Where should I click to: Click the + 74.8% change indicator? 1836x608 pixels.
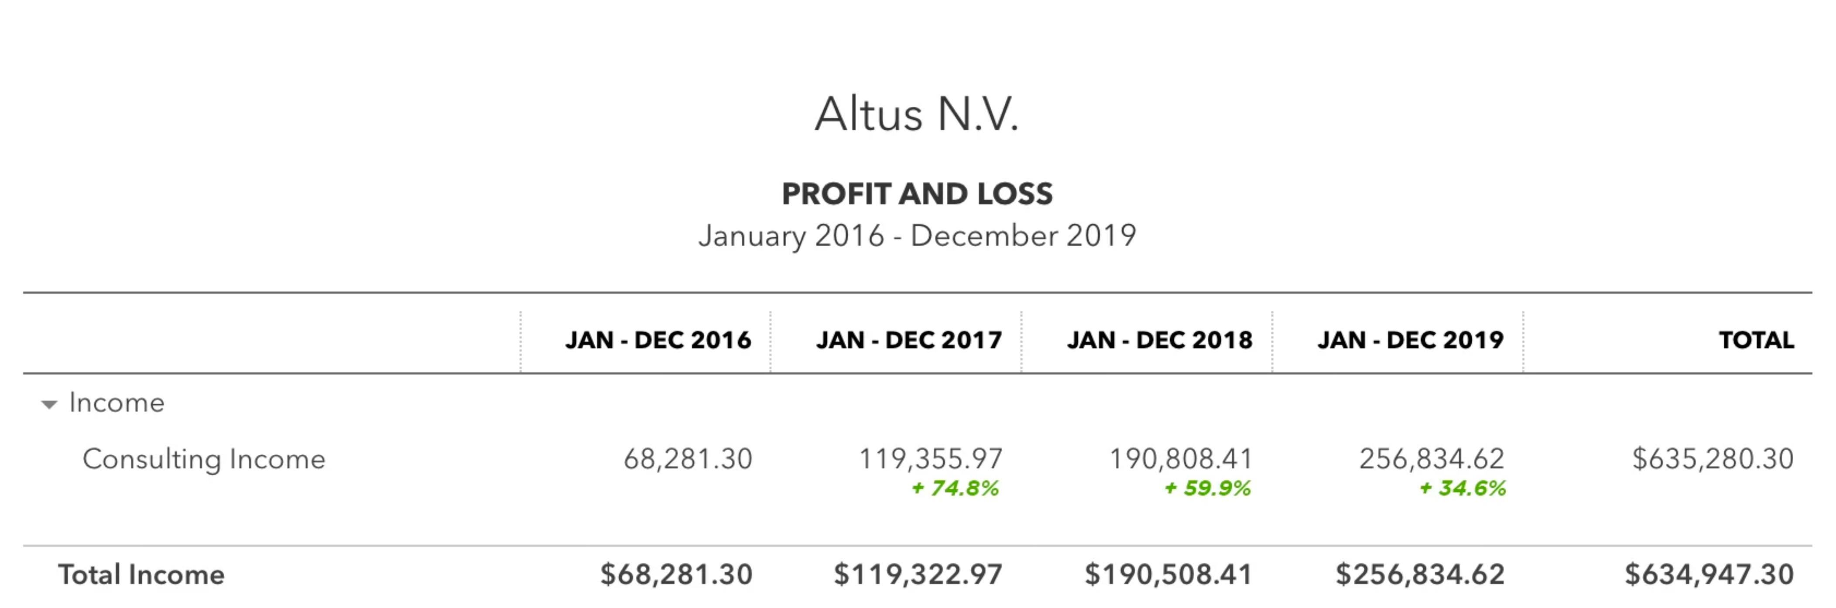click(x=955, y=488)
